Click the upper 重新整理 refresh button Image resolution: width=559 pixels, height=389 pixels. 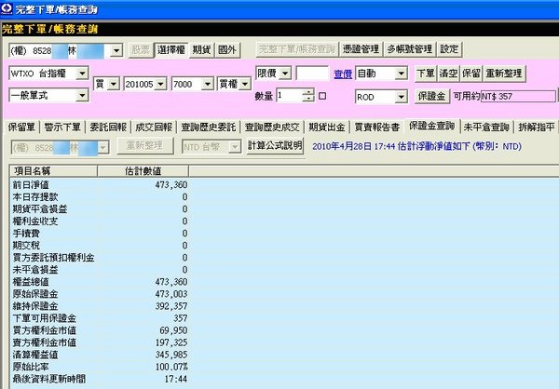click(504, 74)
